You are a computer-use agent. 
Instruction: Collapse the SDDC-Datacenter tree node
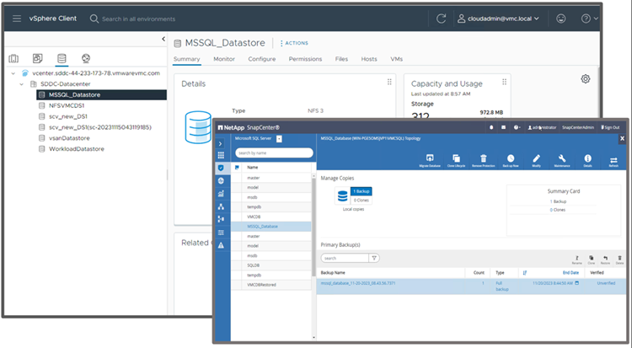[24, 84]
